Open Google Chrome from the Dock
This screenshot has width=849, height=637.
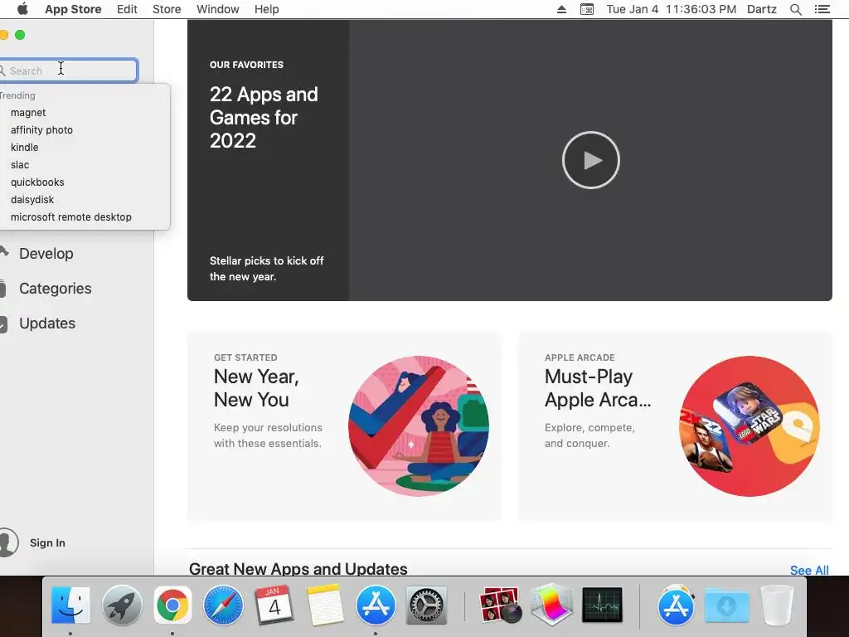172,605
